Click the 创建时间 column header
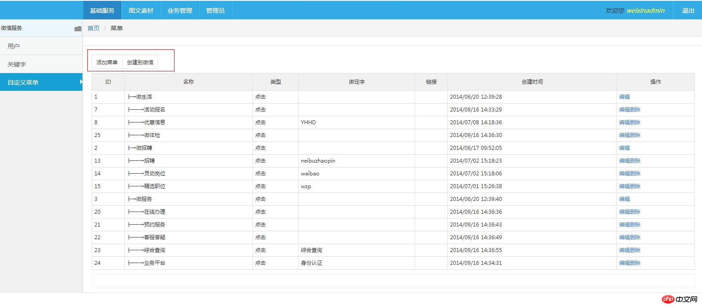 (x=532, y=82)
